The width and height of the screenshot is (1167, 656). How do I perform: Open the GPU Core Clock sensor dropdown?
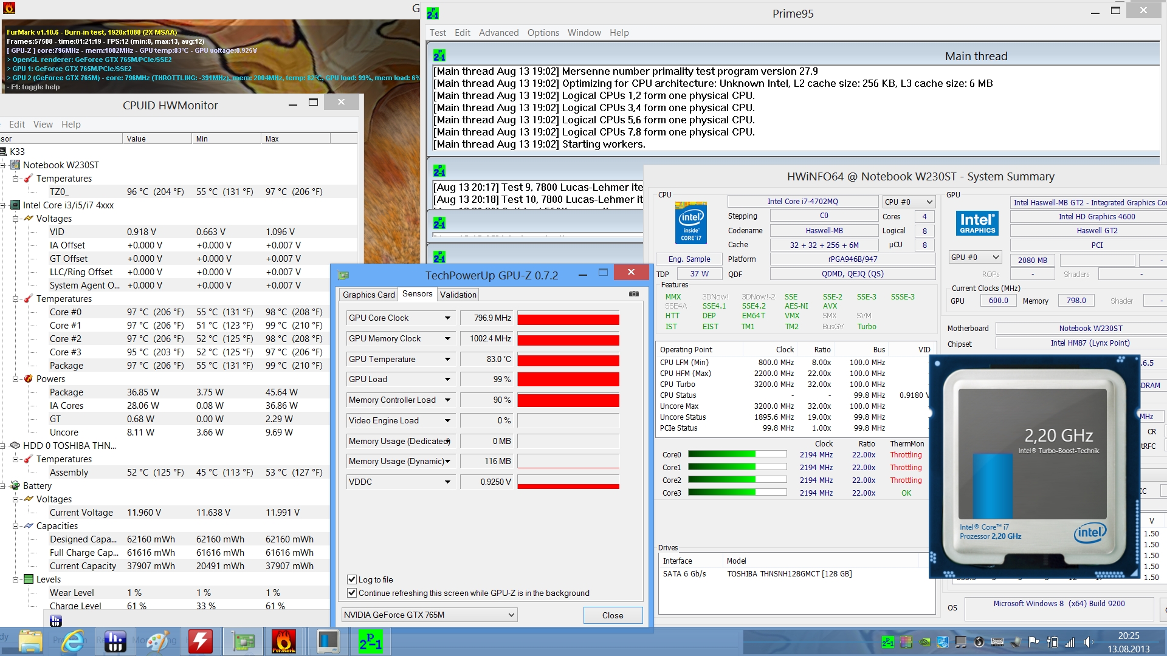[x=447, y=318]
